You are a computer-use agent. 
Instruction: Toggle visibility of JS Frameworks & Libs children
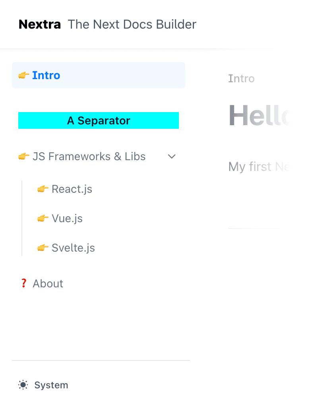(171, 156)
